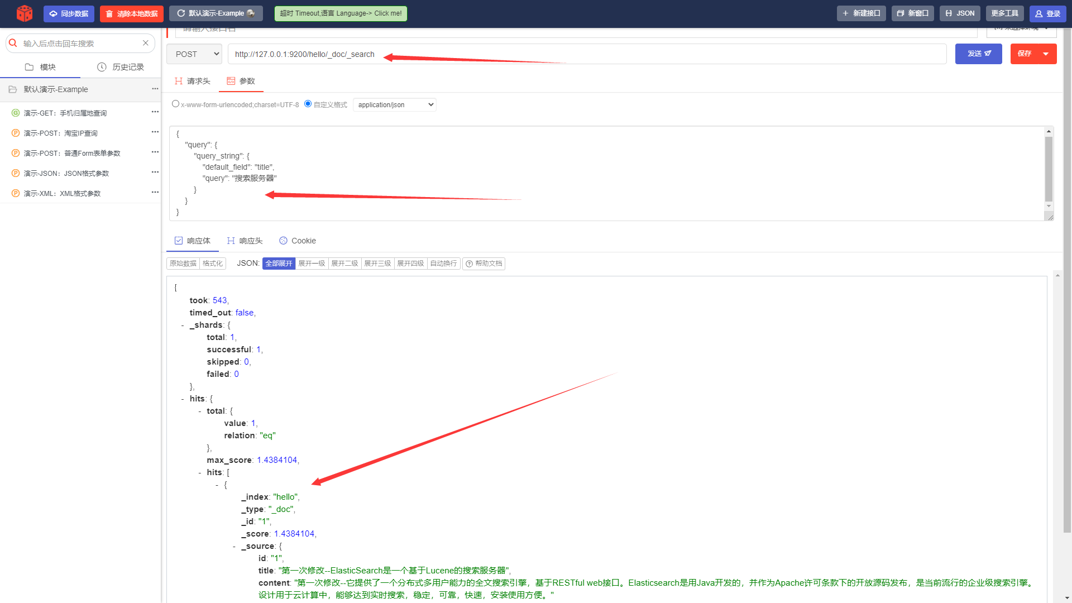The height and width of the screenshot is (603, 1072).
Task: Click the search magnifier icon in sidebar
Action: [13, 43]
